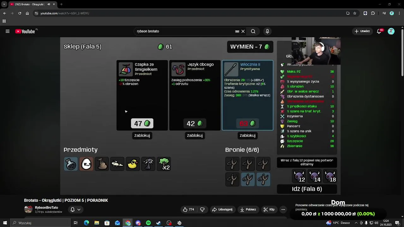The height and width of the screenshot is (227, 404).
Task: Click the elite monster wave 18 icon
Action: pyautogui.click(x=330, y=177)
